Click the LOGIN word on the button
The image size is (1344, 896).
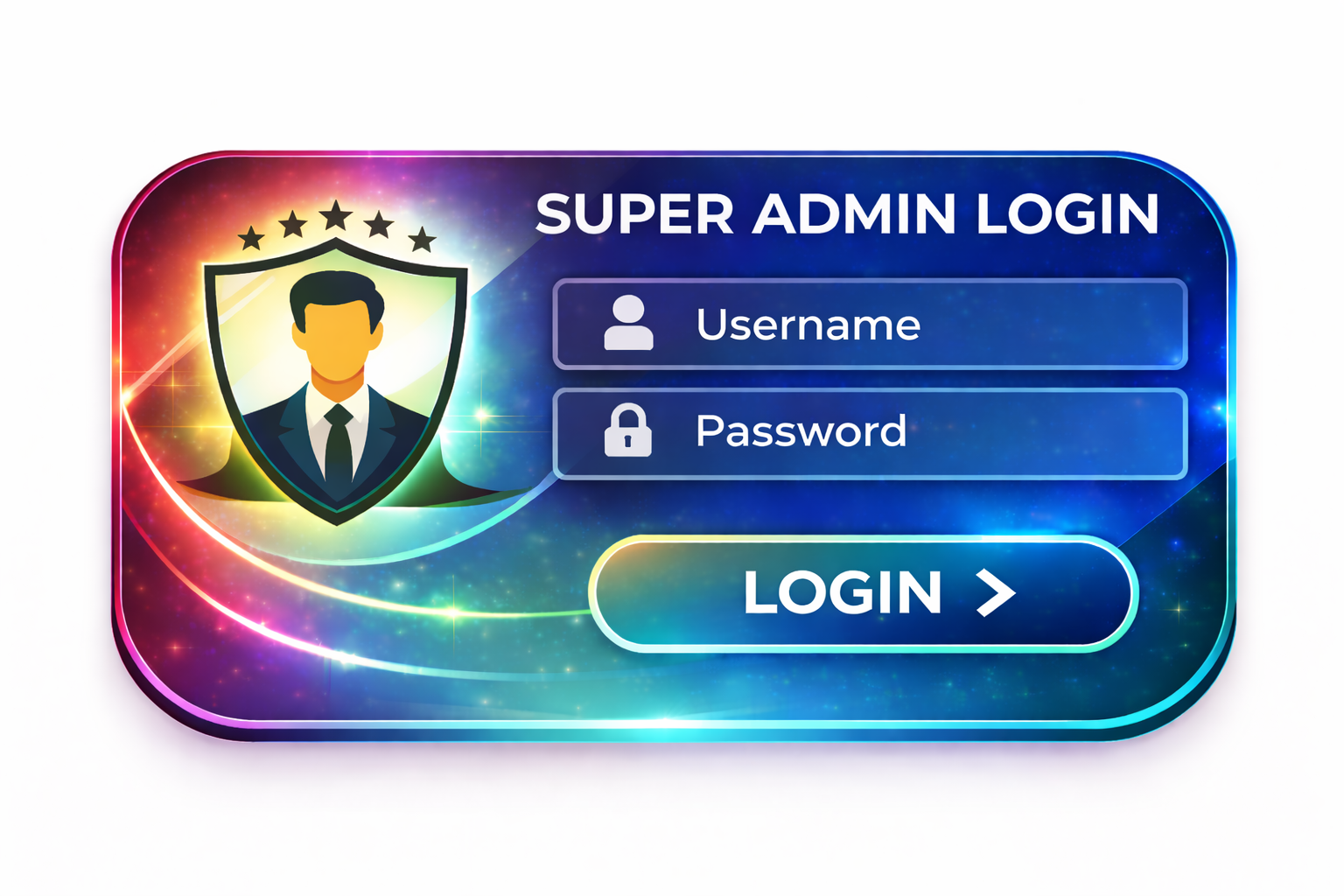point(842,593)
